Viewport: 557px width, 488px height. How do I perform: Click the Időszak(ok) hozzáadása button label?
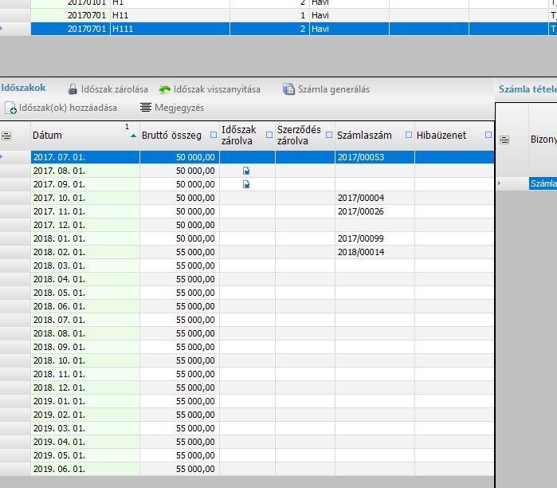68,108
